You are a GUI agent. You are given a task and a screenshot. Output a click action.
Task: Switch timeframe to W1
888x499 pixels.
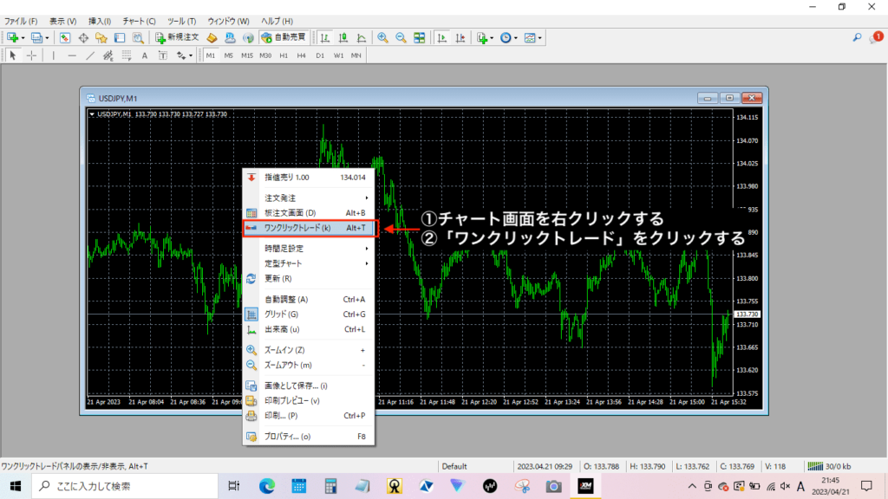click(x=338, y=55)
